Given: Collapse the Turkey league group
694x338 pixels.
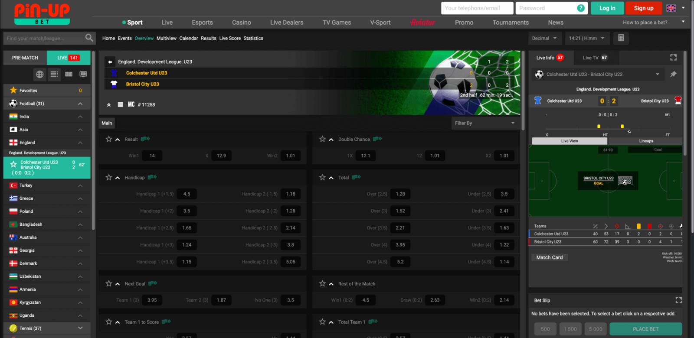Looking at the screenshot, I should tap(80, 185).
